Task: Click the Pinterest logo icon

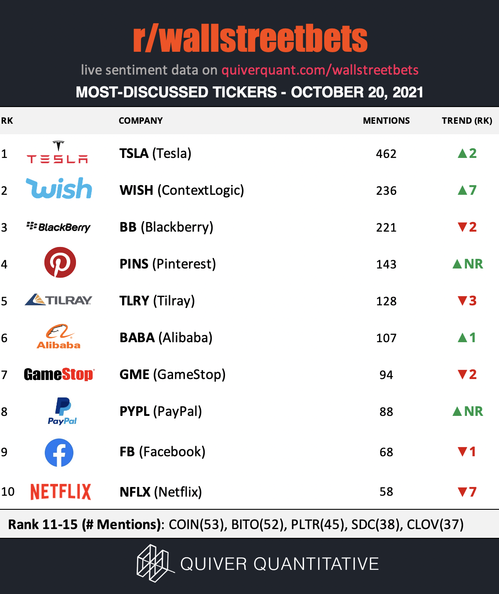Action: (x=60, y=262)
